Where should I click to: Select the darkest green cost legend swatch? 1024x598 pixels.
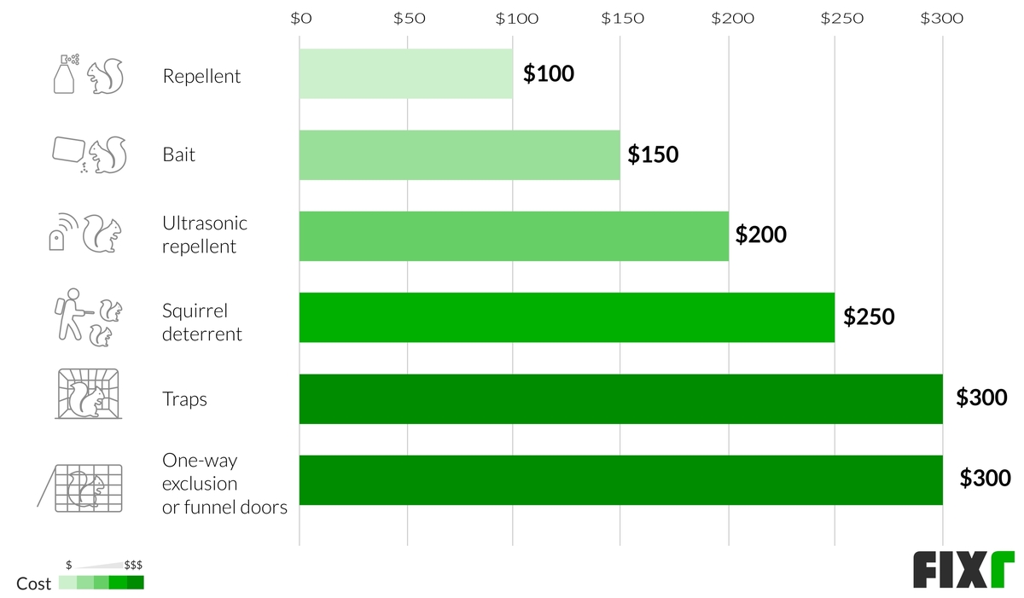tap(136, 583)
